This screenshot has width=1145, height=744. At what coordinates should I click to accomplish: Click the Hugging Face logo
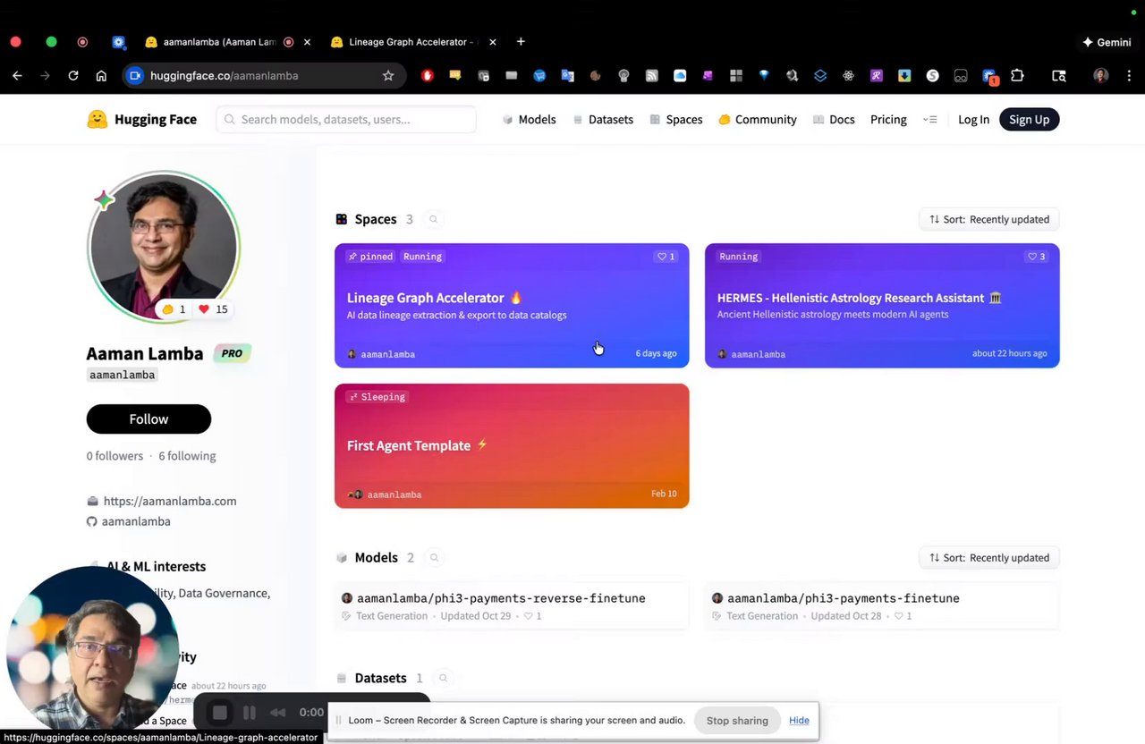(141, 119)
